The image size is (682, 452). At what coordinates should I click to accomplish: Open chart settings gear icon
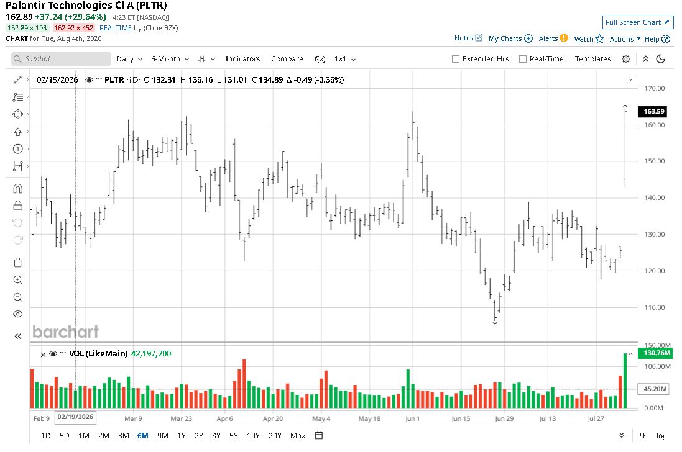[x=625, y=59]
